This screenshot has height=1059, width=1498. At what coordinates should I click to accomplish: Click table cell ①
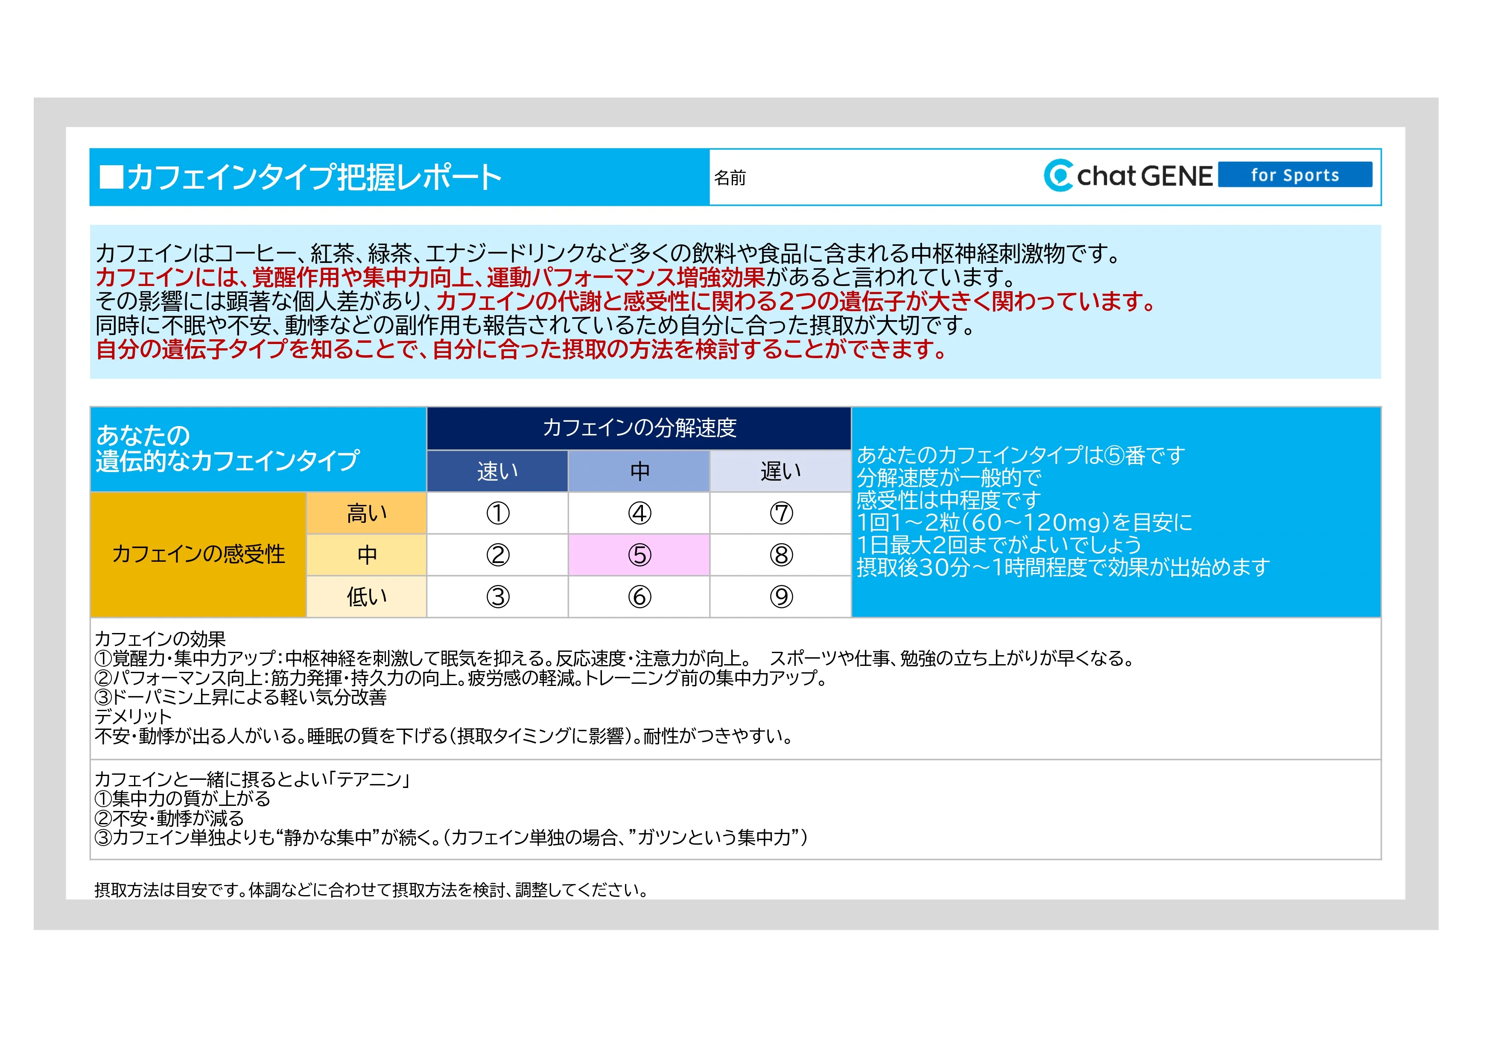coord(497,513)
